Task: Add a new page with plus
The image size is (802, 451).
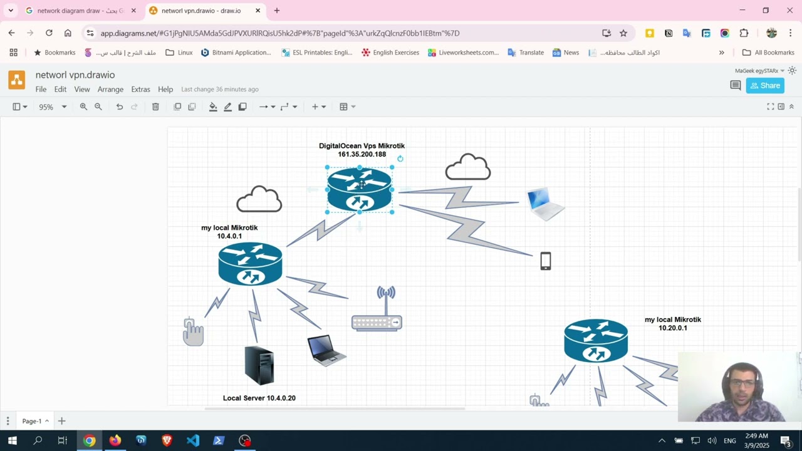Action: point(61,421)
